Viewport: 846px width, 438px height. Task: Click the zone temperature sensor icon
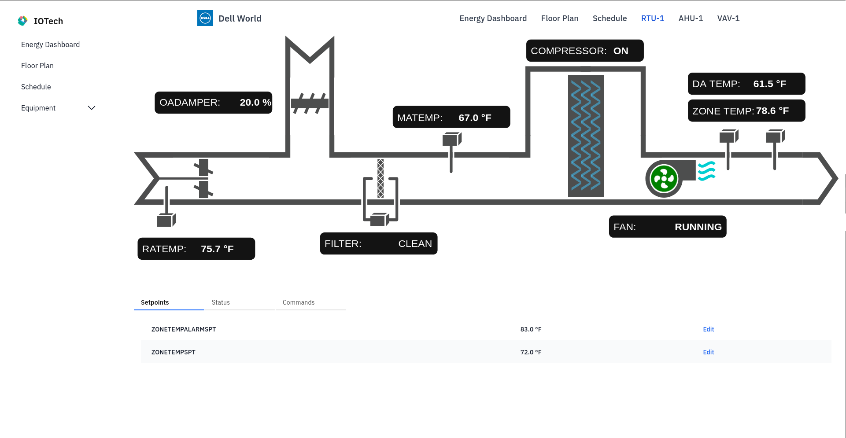(x=776, y=149)
